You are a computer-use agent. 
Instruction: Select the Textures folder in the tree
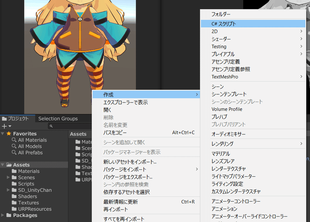(x=28, y=203)
